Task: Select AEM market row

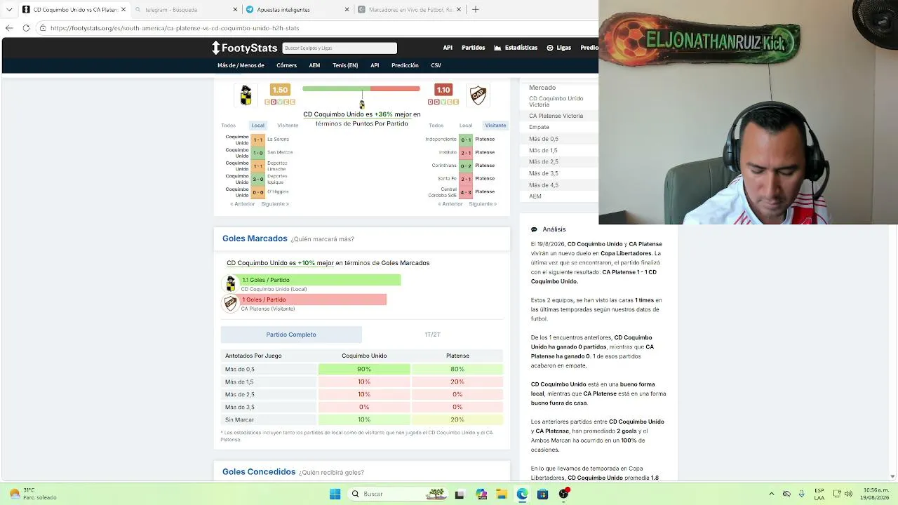Action: [x=559, y=196]
